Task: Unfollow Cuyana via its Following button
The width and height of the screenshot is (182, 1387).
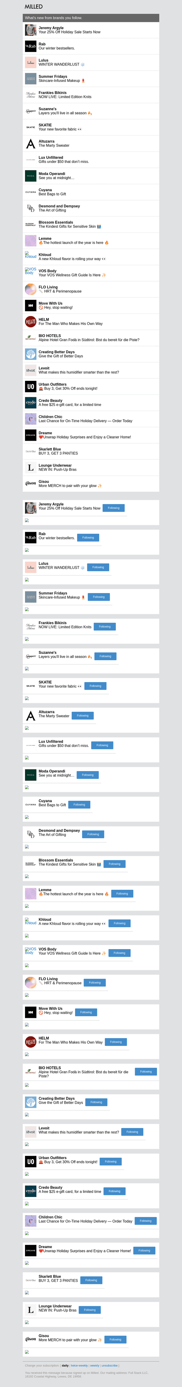Action: pos(79,804)
